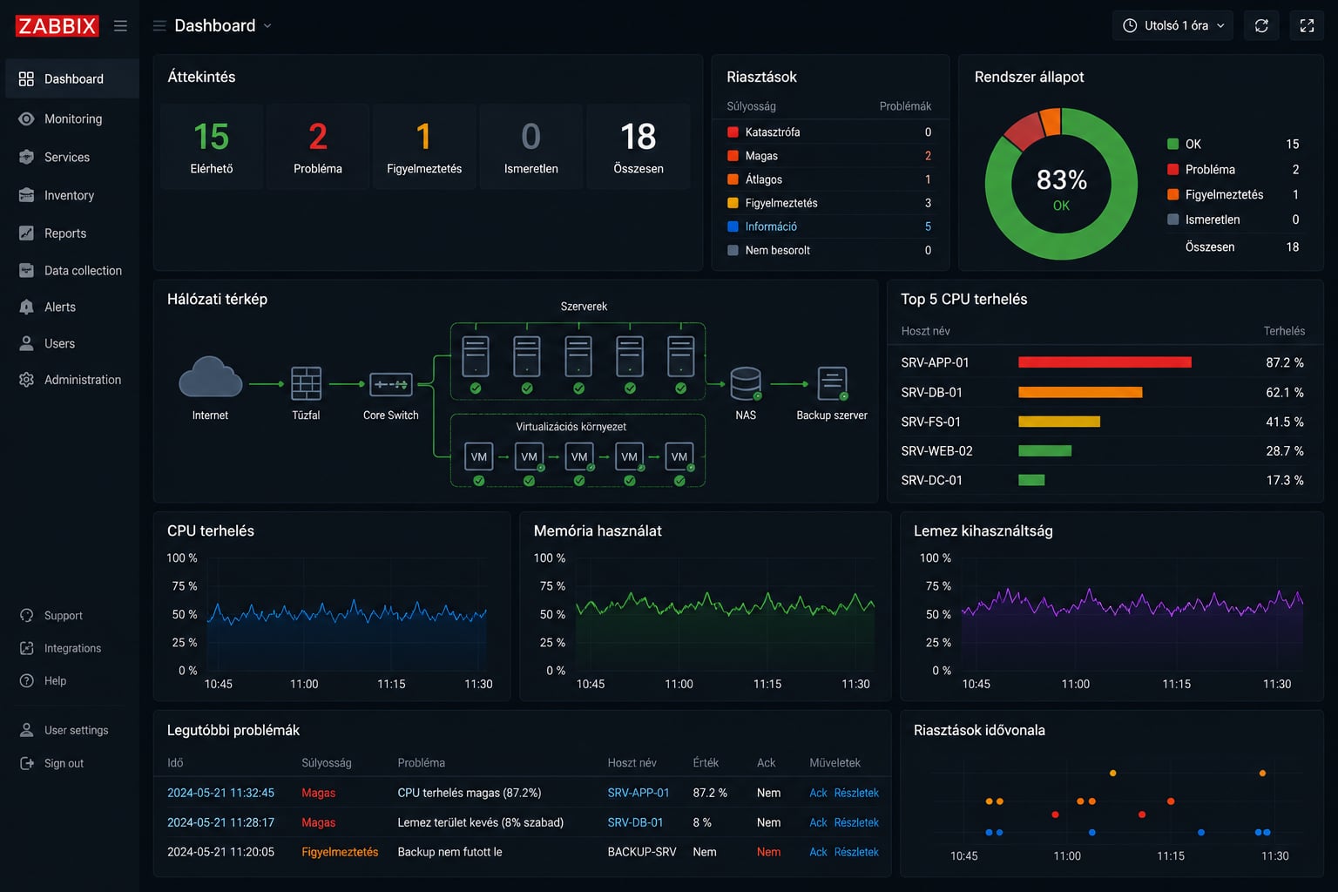Click the NAS storage icon
This screenshot has width=1338, height=892.
(x=746, y=383)
